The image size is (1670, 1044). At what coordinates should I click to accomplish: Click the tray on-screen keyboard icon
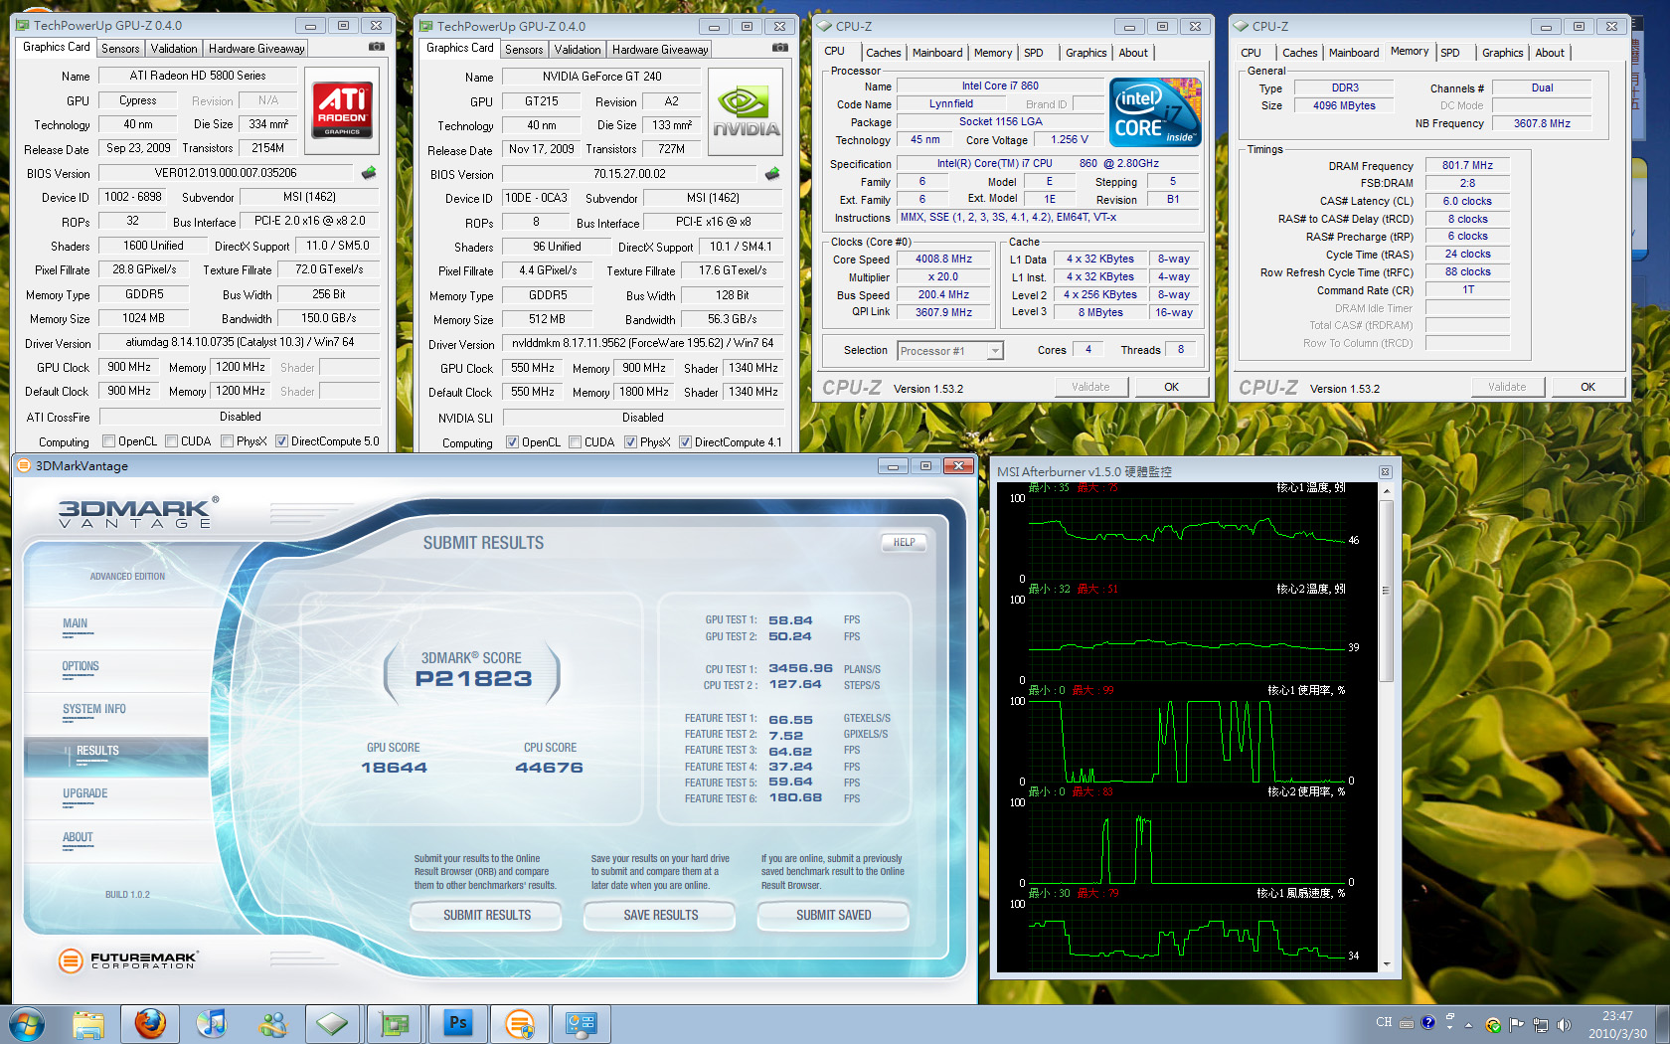(1407, 1023)
